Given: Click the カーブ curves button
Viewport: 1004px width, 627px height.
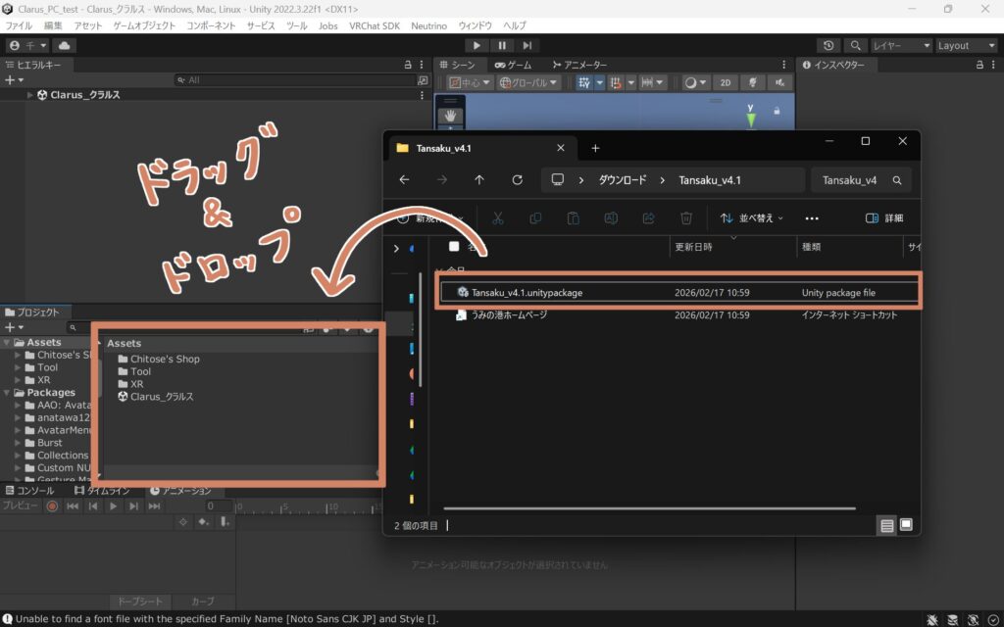Looking at the screenshot, I should click(x=202, y=601).
